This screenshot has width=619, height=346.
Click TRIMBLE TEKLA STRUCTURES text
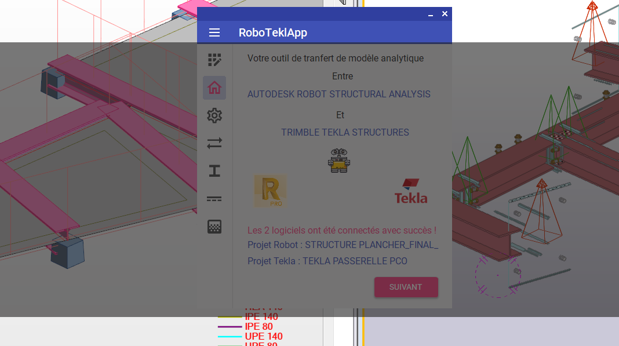pos(345,132)
